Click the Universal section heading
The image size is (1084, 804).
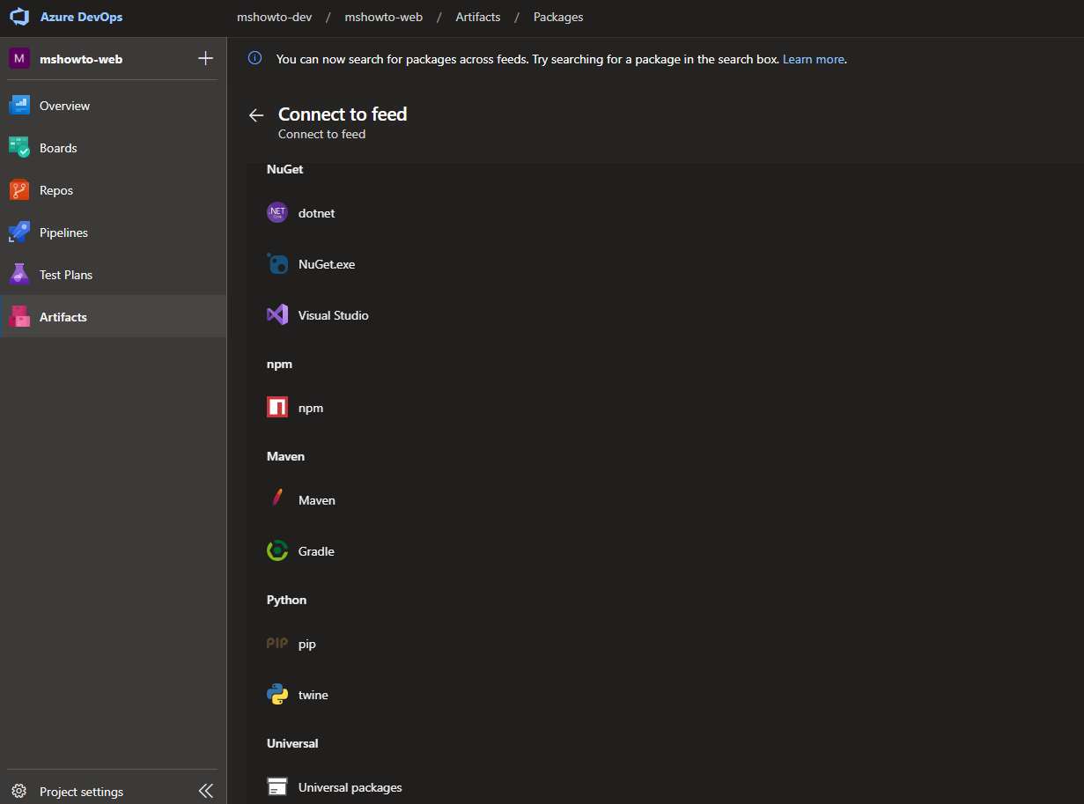point(292,743)
